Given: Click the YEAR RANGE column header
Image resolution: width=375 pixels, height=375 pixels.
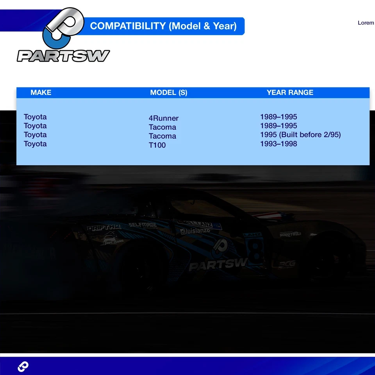Looking at the screenshot, I should click(290, 93).
